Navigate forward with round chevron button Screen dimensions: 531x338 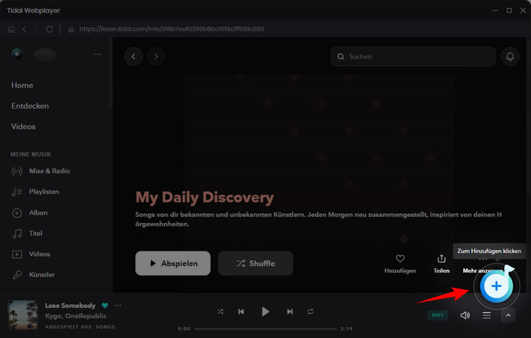(x=156, y=57)
